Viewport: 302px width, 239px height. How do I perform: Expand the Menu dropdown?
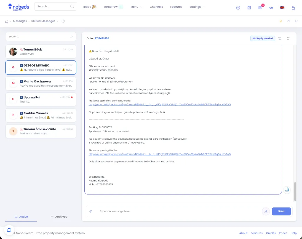pos(136,7)
